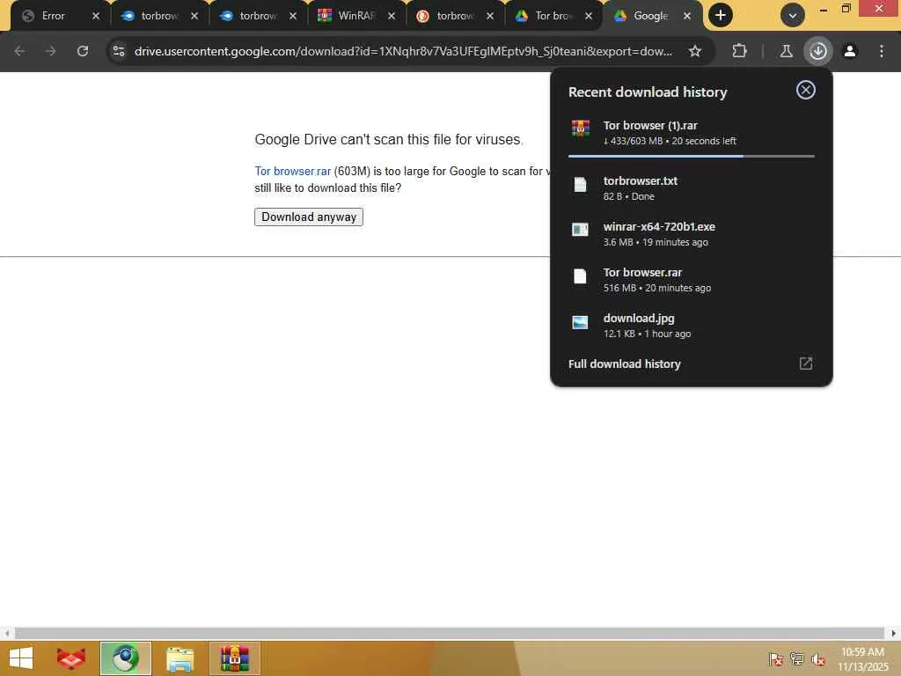Click Tor browser.rar 516 MB entry name
This screenshot has height=676, width=901.
coord(642,273)
